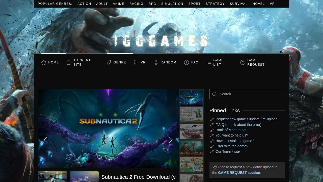This screenshot has width=323, height=182.
Task: Browse the Survival genre
Action: (x=239, y=4)
